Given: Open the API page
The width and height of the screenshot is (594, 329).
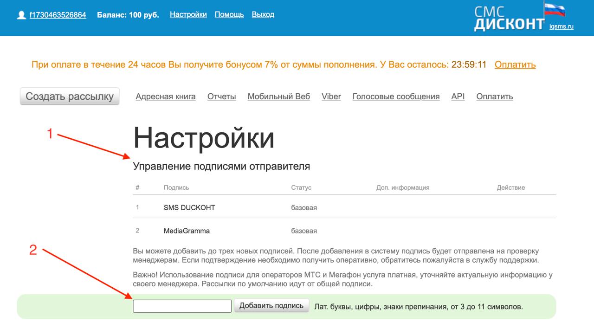Looking at the screenshot, I should pos(458,97).
